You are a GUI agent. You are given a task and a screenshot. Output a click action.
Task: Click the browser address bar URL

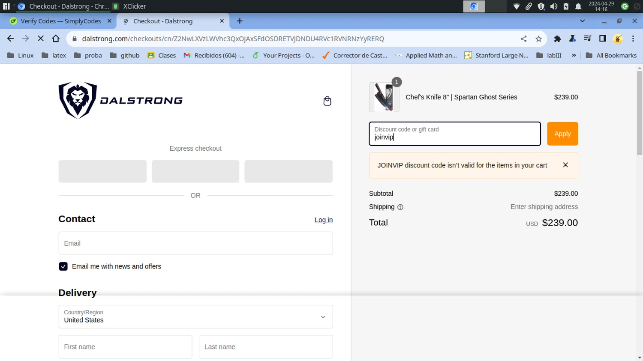tap(233, 39)
